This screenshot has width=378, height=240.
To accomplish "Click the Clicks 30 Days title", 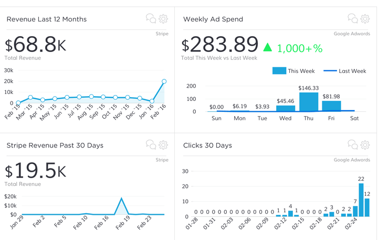I will (x=207, y=145).
